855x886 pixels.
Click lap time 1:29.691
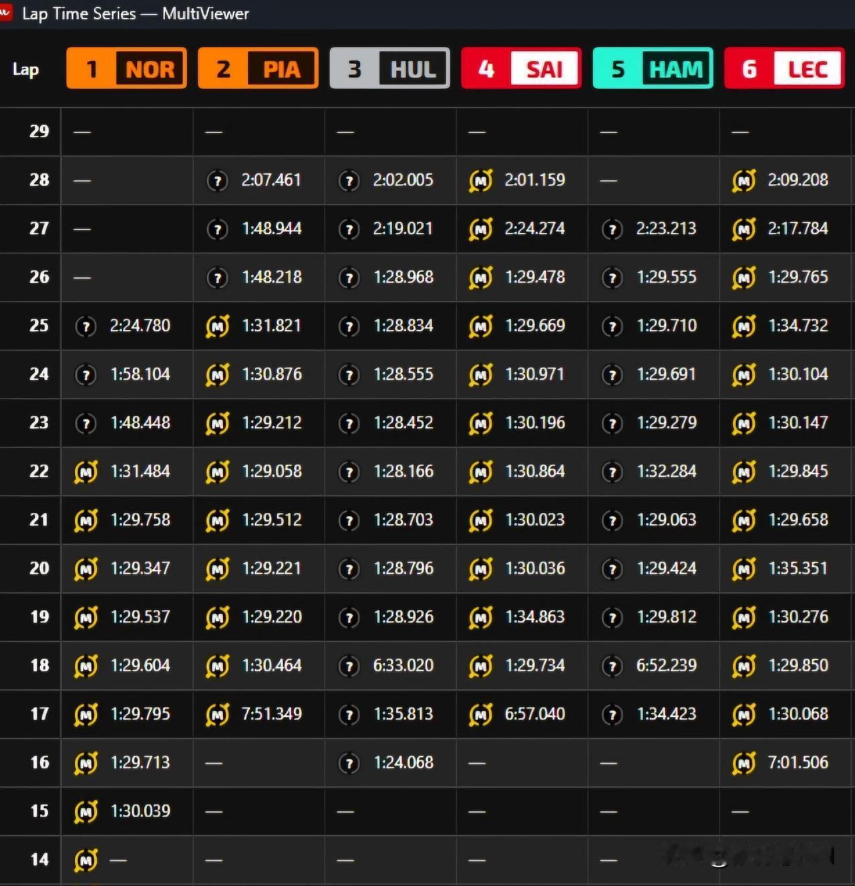(x=667, y=374)
